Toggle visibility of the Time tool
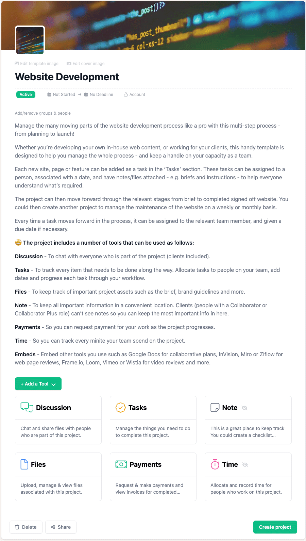 click(x=245, y=464)
